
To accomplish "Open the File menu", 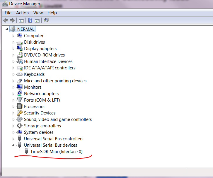I will click(x=8, y=13).
